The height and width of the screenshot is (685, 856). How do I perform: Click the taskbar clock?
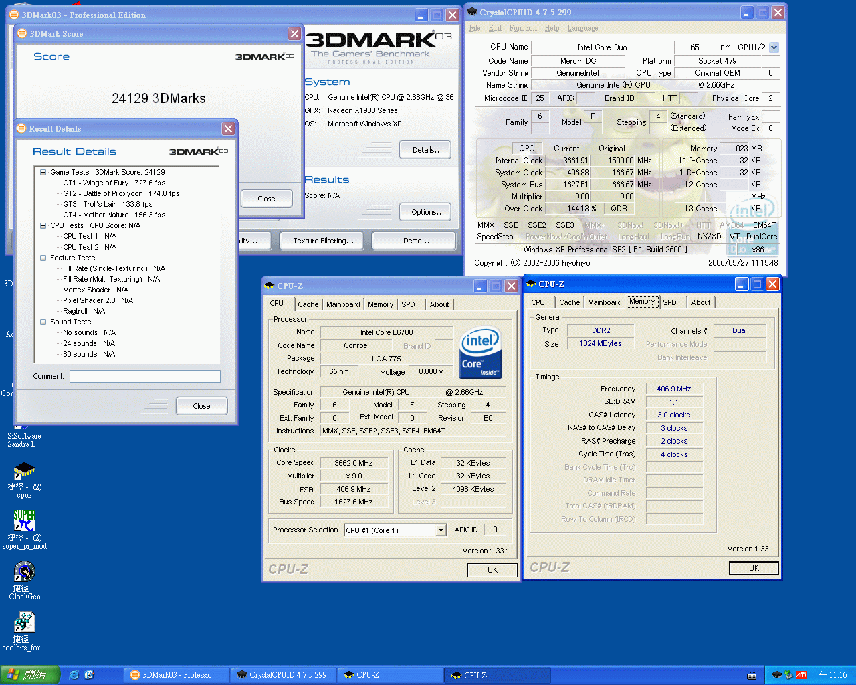tap(829, 675)
